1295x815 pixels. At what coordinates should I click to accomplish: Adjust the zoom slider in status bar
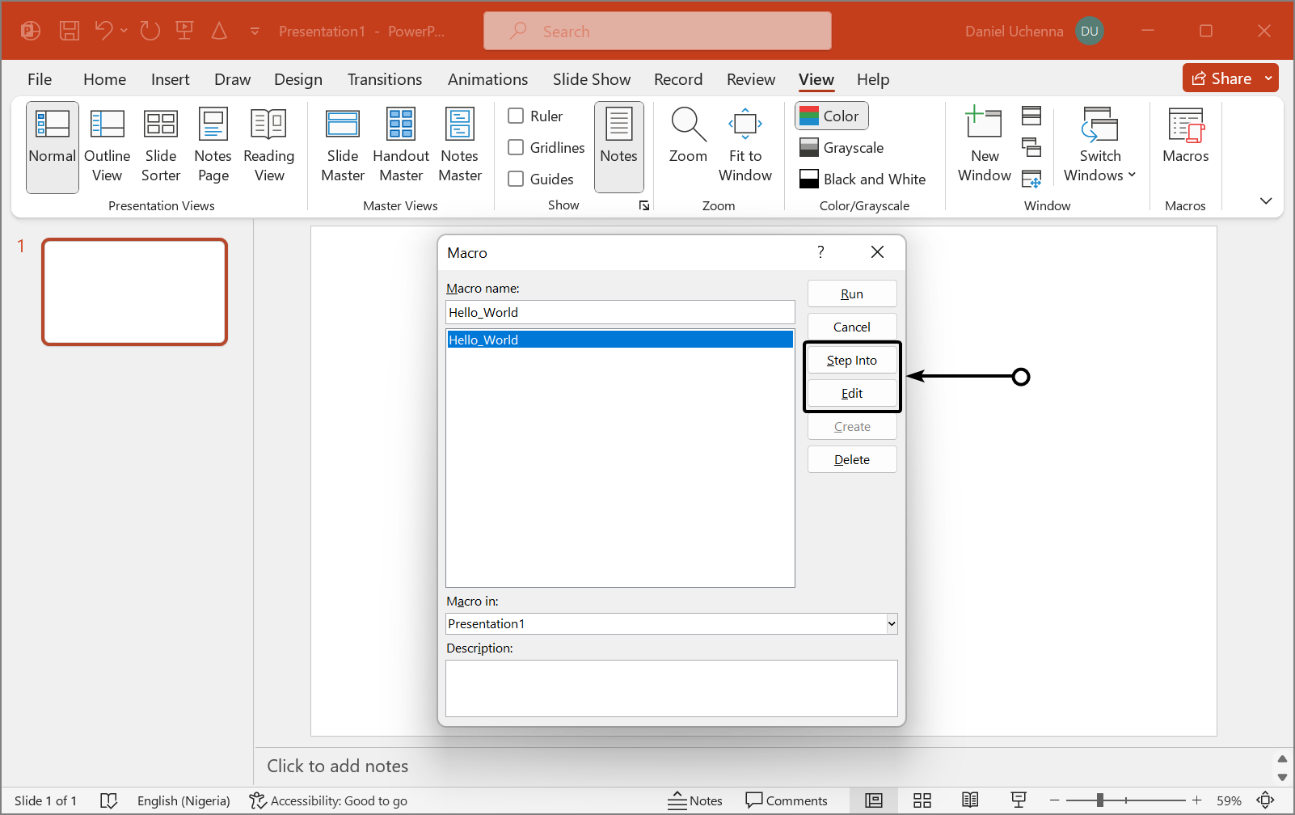1100,800
